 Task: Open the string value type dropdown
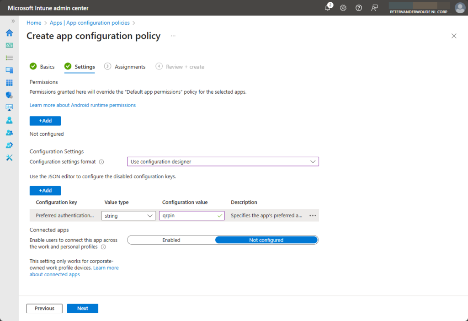point(128,216)
